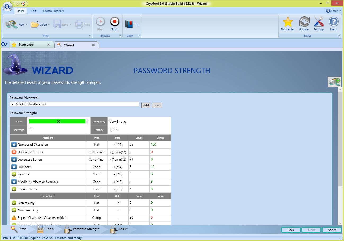Go to the Result wizard step
The width and height of the screenshot is (344, 241).
pyautogui.click(x=119, y=229)
